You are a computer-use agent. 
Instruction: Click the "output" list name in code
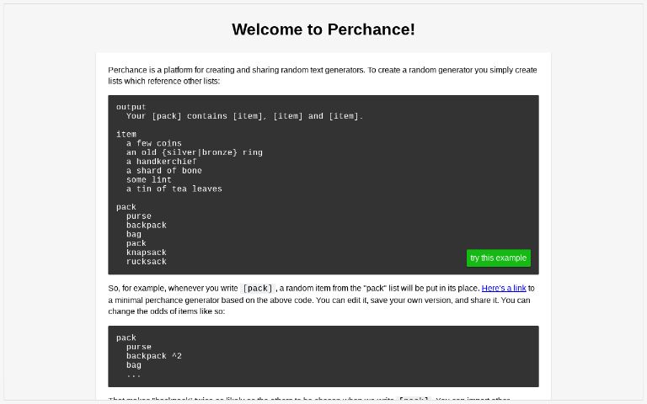131,107
